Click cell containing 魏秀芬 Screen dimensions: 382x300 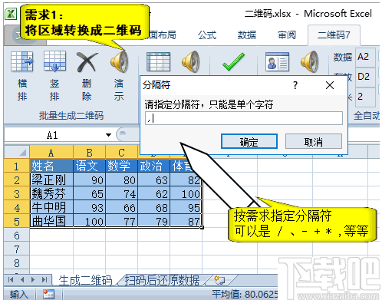(x=51, y=193)
